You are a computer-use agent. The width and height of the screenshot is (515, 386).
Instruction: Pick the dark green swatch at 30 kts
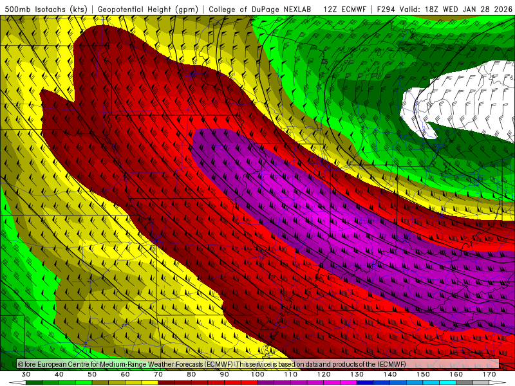(x=34, y=382)
